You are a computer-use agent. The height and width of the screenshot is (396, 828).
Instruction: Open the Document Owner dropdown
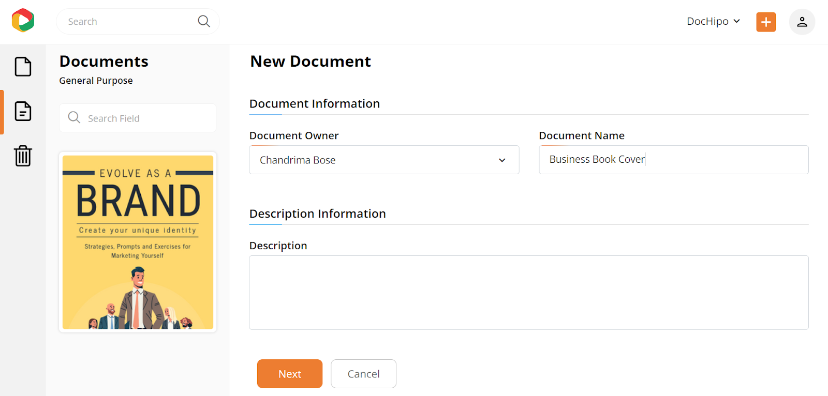pyautogui.click(x=384, y=160)
